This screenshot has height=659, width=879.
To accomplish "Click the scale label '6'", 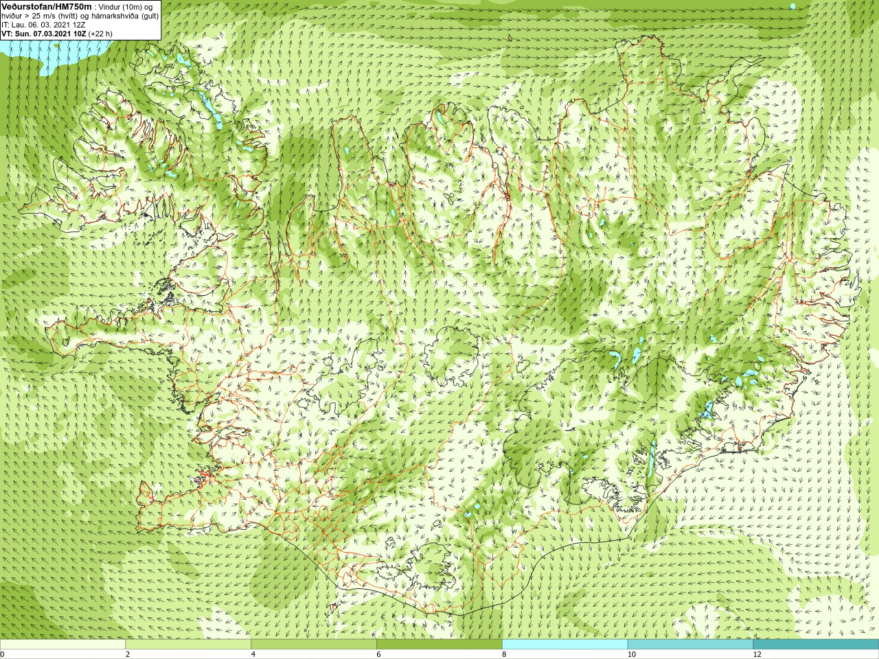I will coord(378,654).
